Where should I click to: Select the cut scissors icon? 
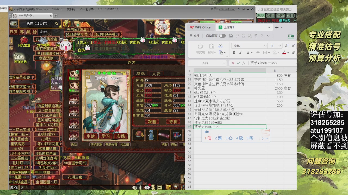tap(220, 46)
